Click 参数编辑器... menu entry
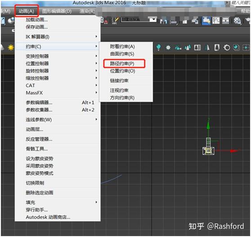 pos(58,103)
